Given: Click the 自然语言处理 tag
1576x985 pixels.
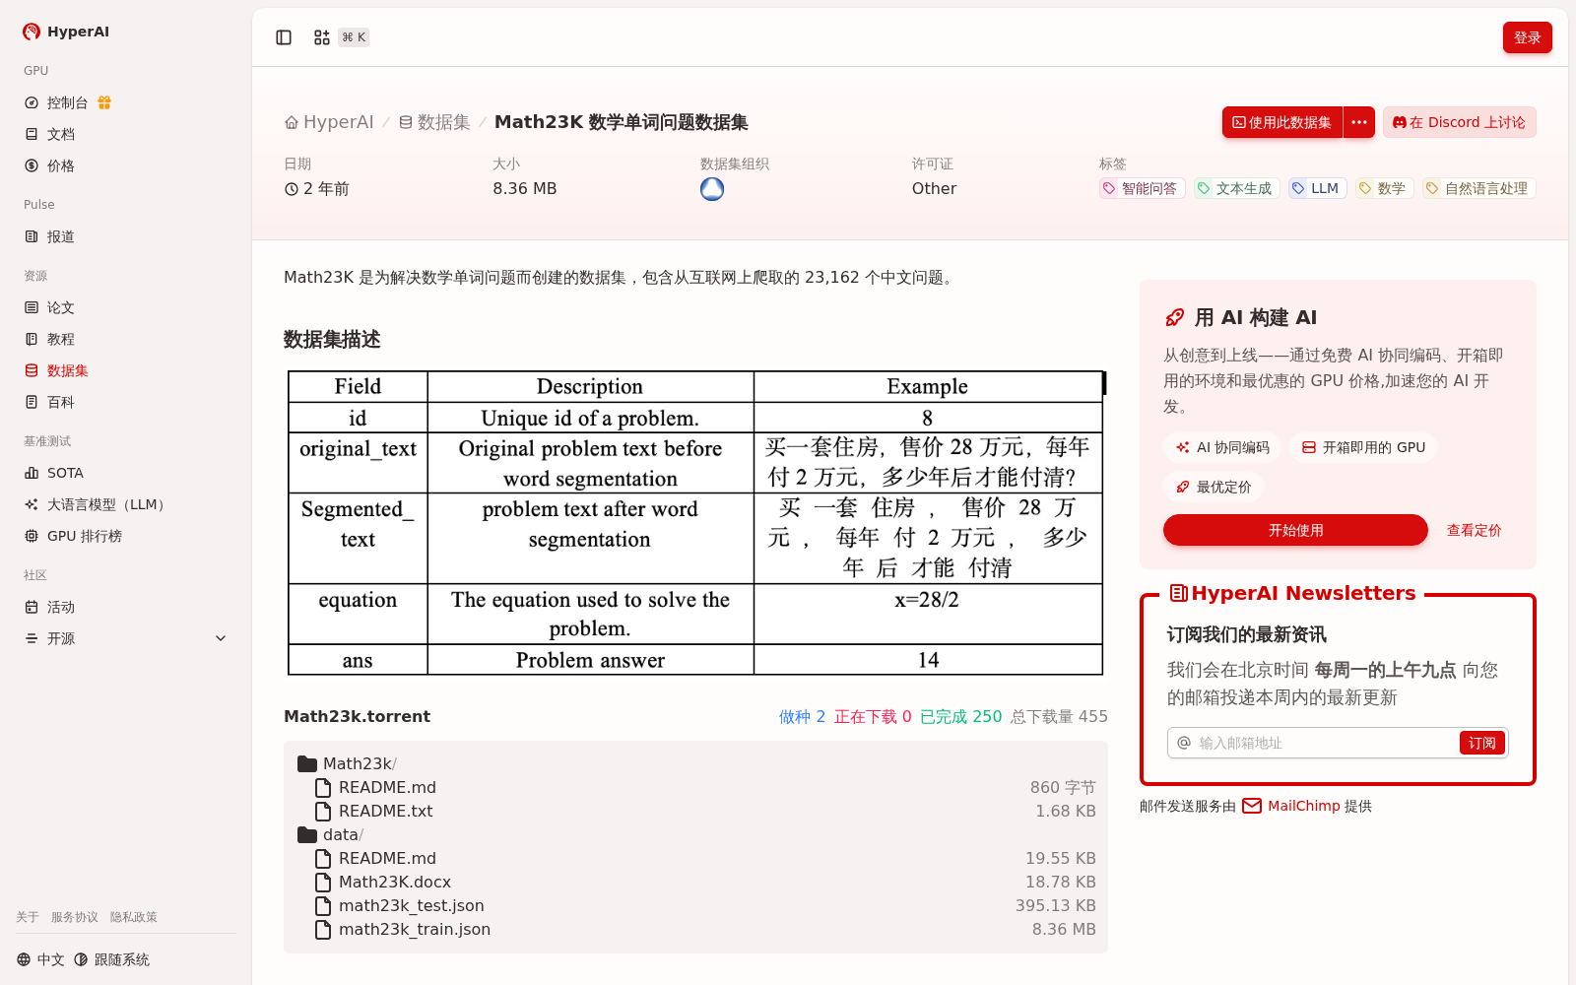Looking at the screenshot, I should (1478, 188).
